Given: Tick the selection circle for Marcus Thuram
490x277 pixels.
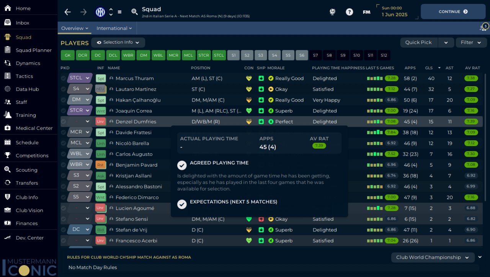Looking at the screenshot, I should (63, 79).
